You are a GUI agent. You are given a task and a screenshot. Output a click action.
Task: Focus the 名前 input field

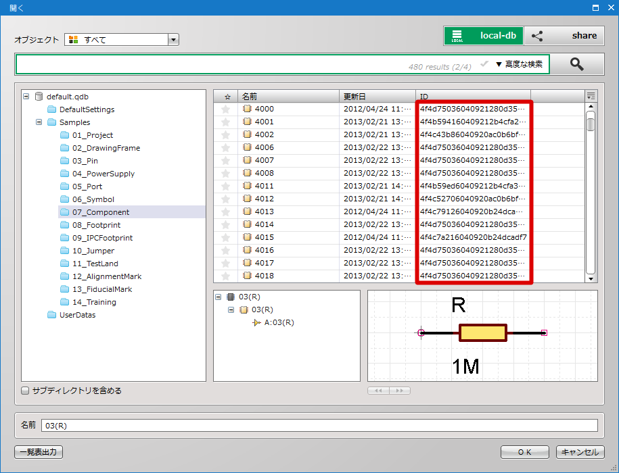(x=319, y=425)
